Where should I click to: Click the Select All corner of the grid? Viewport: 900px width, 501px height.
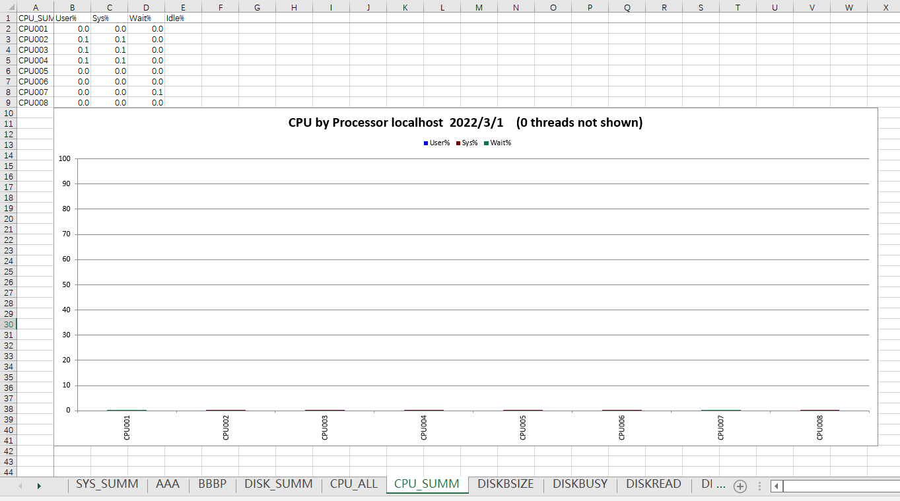8,7
